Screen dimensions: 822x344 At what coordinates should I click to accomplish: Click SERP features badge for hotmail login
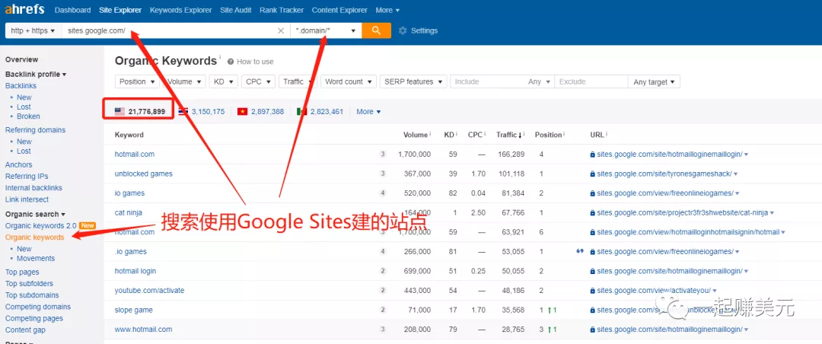pyautogui.click(x=383, y=271)
